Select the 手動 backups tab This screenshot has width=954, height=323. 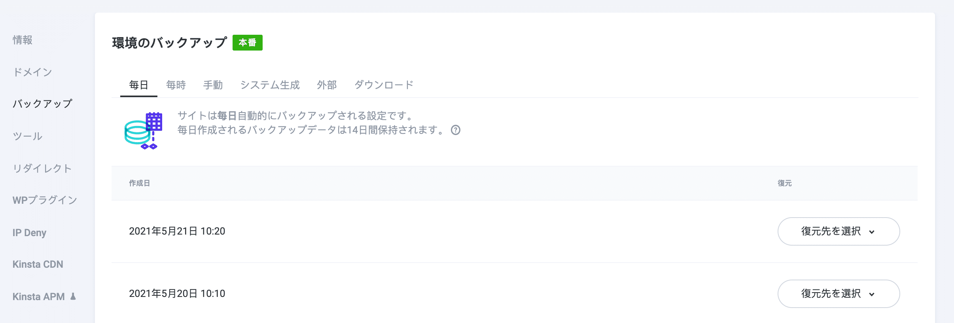pos(214,85)
